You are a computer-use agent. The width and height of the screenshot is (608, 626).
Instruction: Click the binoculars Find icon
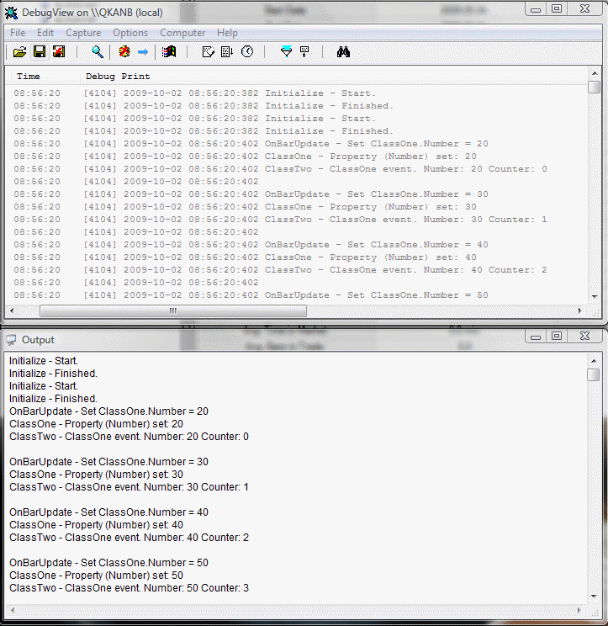click(343, 52)
